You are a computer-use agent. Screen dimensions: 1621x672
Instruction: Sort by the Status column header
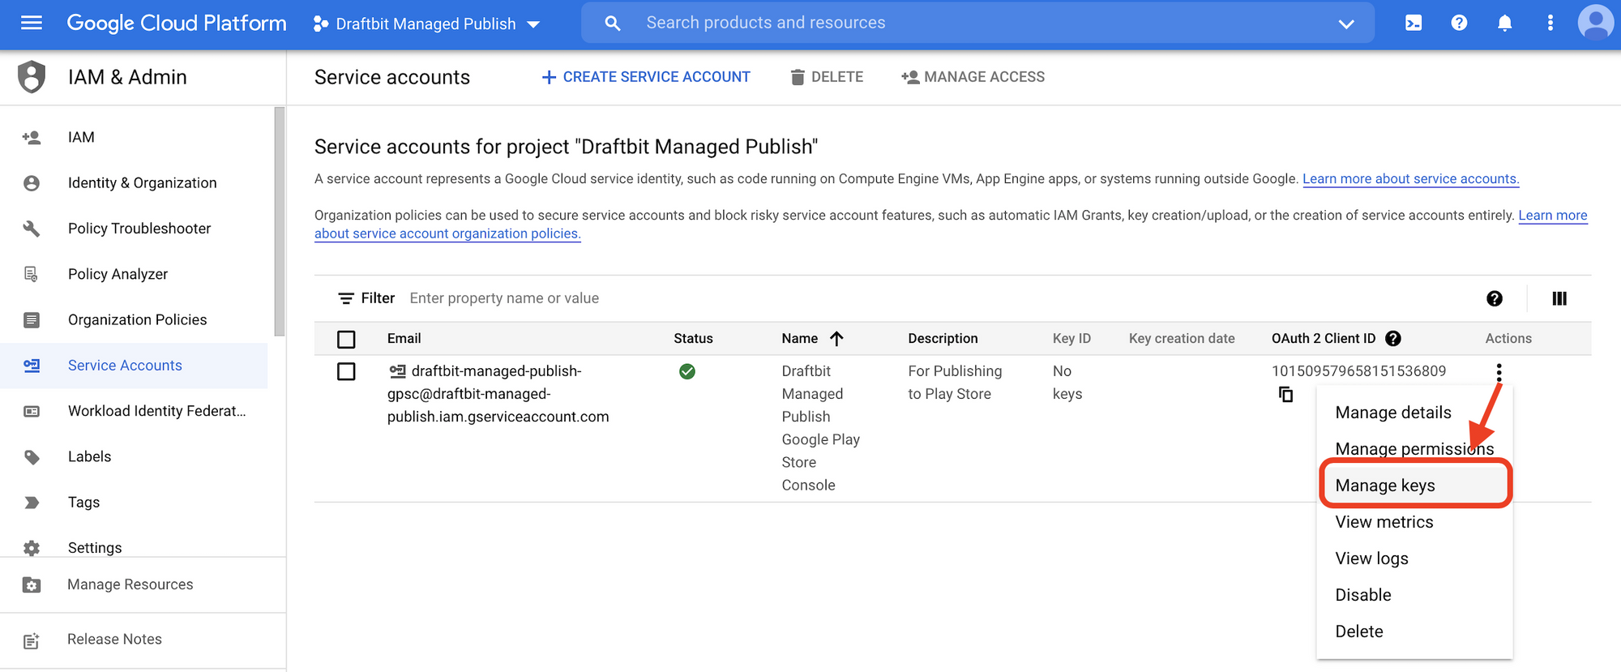click(693, 339)
